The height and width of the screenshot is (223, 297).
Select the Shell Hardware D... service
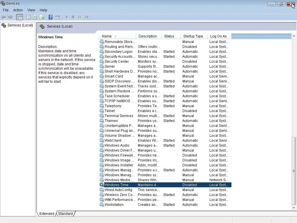point(165,71)
